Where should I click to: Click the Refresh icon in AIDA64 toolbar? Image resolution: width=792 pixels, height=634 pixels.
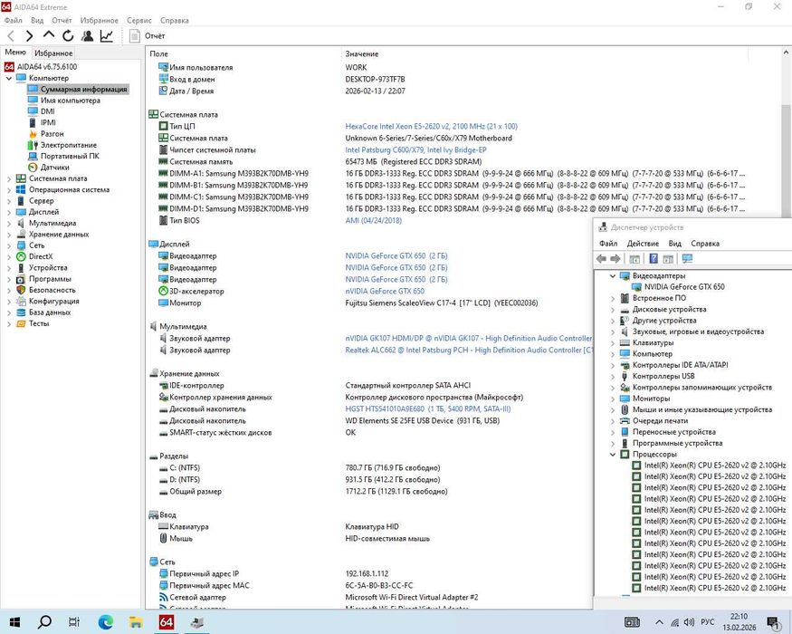[x=68, y=36]
